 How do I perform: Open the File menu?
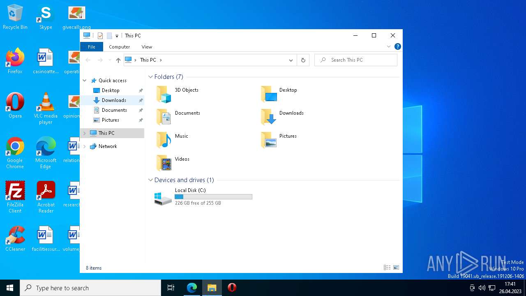coord(92,47)
